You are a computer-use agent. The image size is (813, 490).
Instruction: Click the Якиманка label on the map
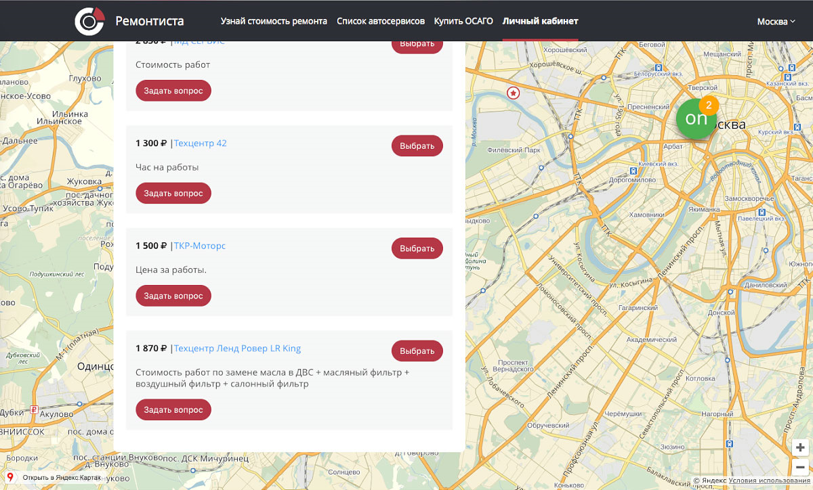pos(703,210)
